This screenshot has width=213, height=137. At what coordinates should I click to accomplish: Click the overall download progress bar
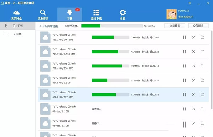pos(112,26)
